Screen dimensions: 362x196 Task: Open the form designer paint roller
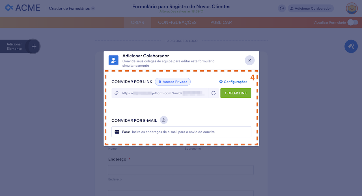pyautogui.click(x=351, y=46)
